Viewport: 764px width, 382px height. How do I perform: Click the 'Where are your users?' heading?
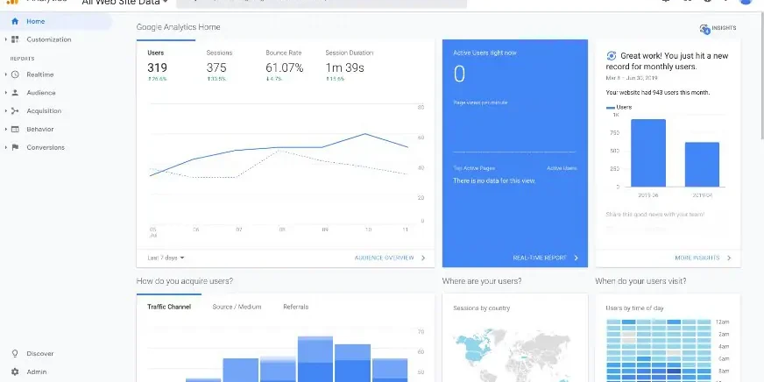(482, 281)
